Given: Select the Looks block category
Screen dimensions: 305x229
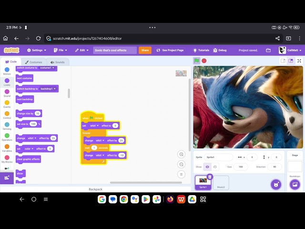Looking at the screenshot, I should (x=7, y=82).
